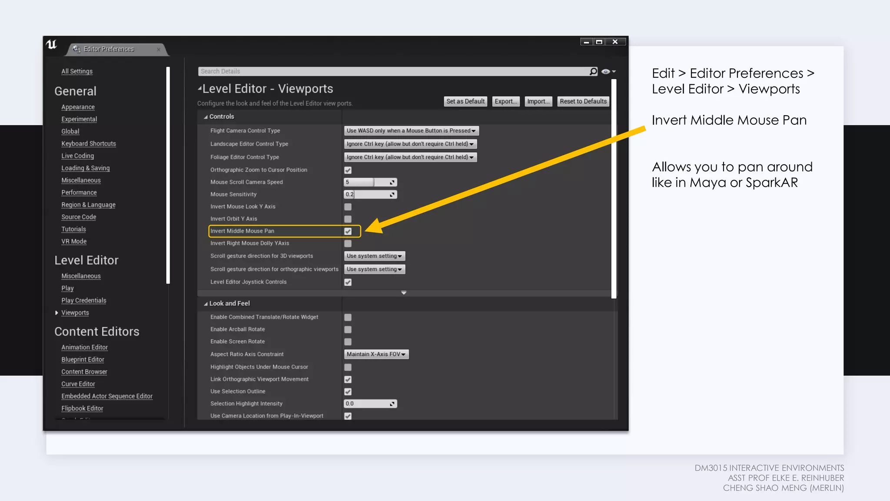This screenshot has width=890, height=501.
Task: Open Experimental settings
Action: click(79, 119)
